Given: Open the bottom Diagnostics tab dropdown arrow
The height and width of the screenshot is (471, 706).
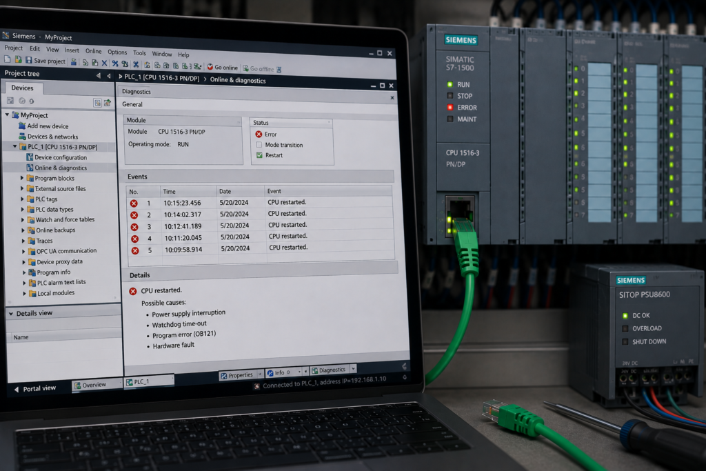Looking at the screenshot, I should pyautogui.click(x=354, y=368).
